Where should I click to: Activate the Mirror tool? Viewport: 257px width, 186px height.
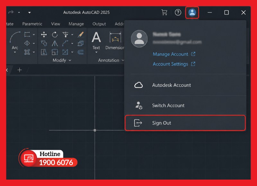pyautogui.click(x=55, y=43)
